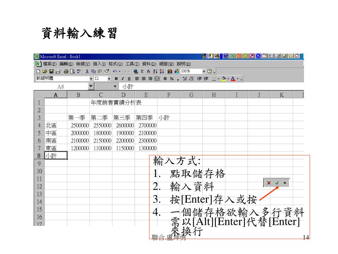Toggle align right for the cell
Image resolution: width=338 pixels, height=254 pixels.
[x=150, y=79]
